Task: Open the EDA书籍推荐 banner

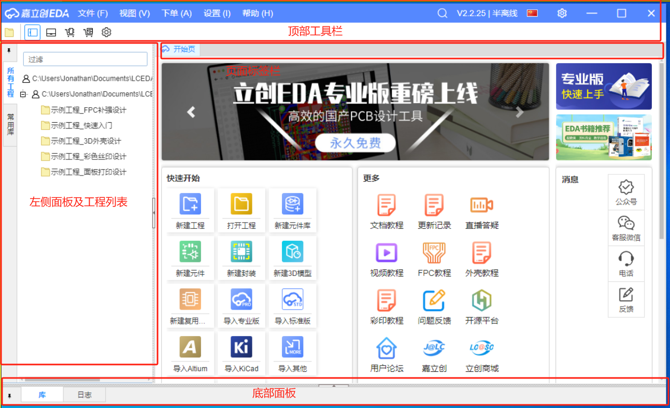Action: pyautogui.click(x=604, y=137)
